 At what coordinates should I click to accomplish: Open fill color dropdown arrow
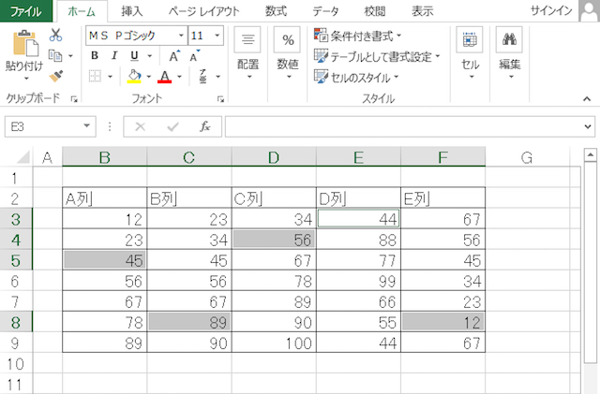coord(148,77)
